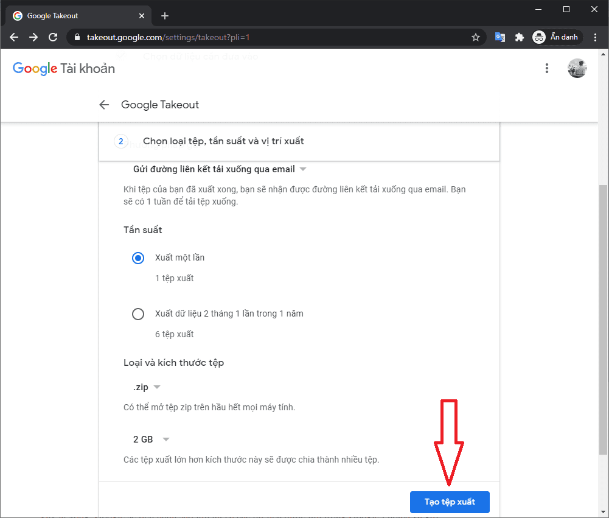Screen dimensions: 609x518
Task: Select the Google Takeout browser tab
Action: pos(78,16)
